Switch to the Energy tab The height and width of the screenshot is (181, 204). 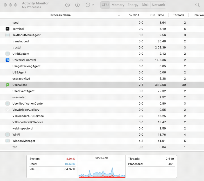133,5
